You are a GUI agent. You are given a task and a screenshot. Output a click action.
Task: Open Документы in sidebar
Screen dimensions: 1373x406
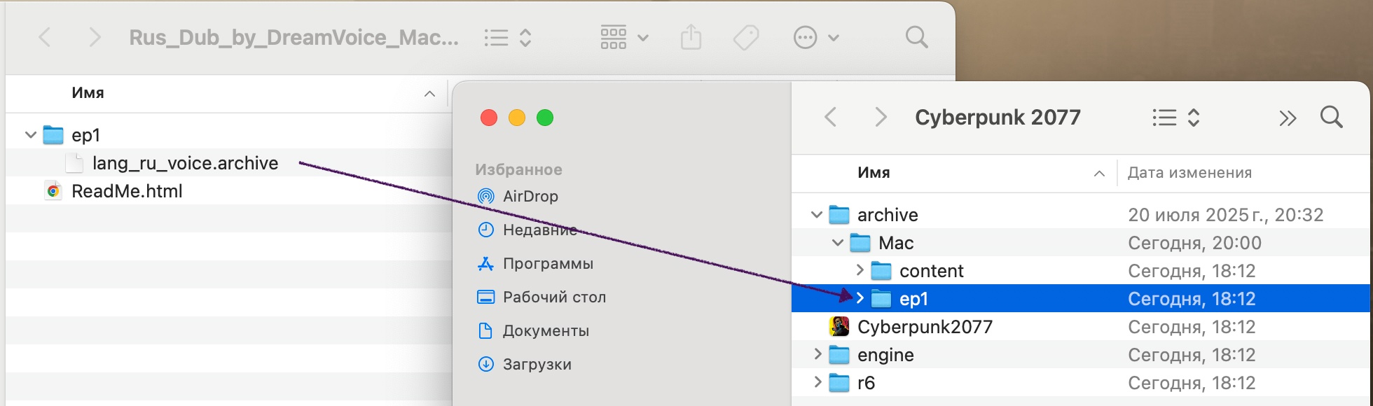coord(546,330)
